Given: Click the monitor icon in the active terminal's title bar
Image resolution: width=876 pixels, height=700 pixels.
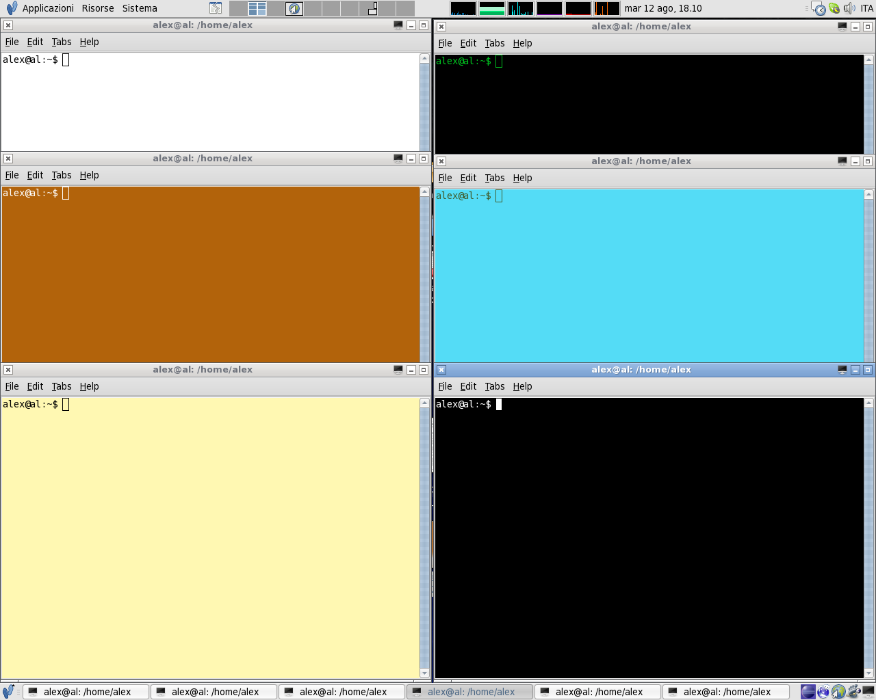Looking at the screenshot, I should tap(842, 370).
